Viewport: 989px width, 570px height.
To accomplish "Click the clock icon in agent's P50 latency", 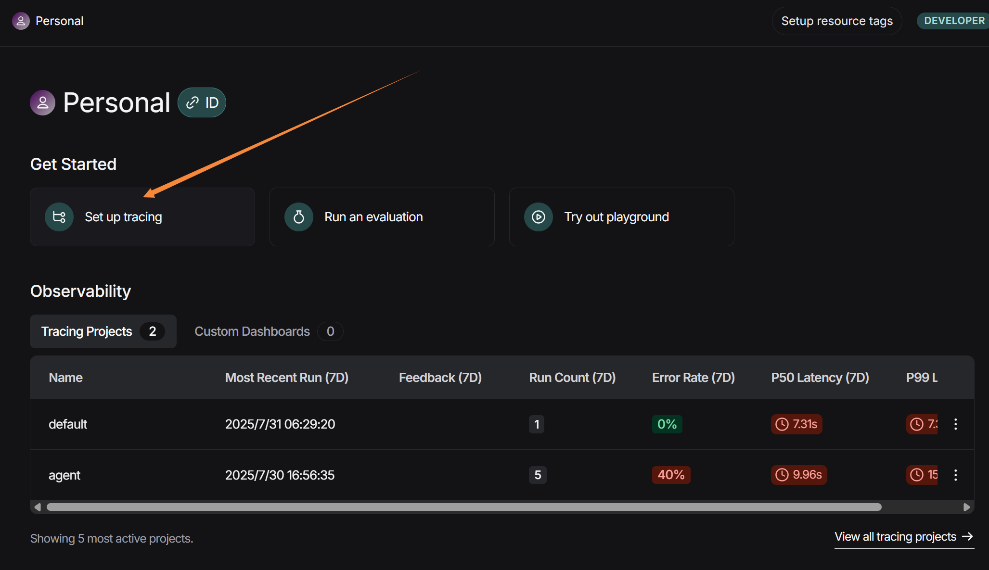I will coord(782,475).
